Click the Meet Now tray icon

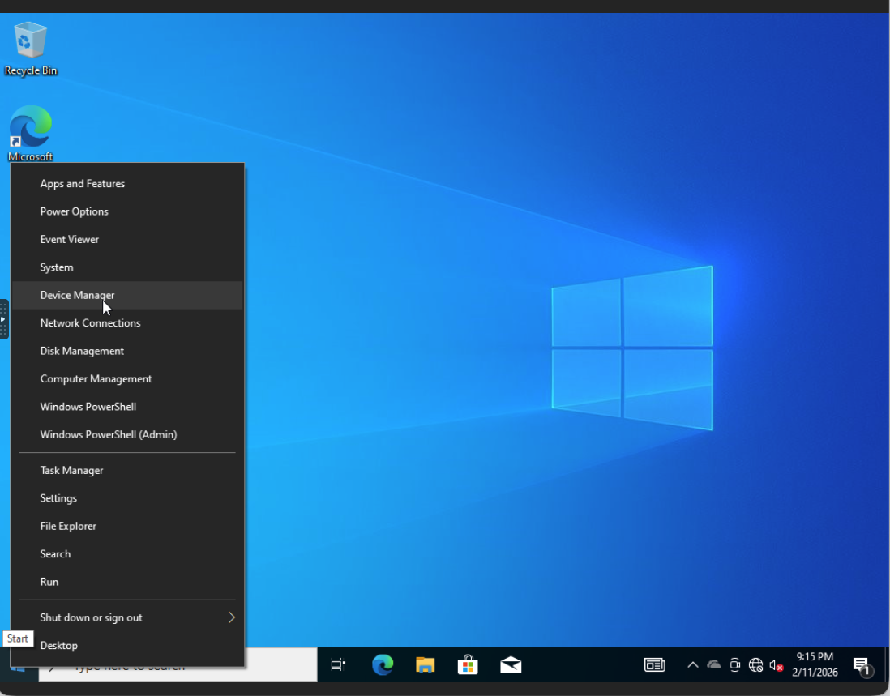735,664
